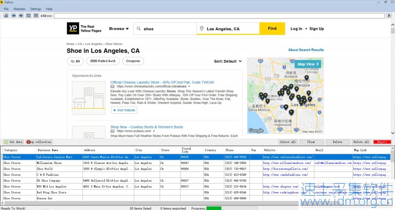Viewport: 395px width, 210px height.
Task: Go forward with the right arrow icon
Action: (21, 15)
